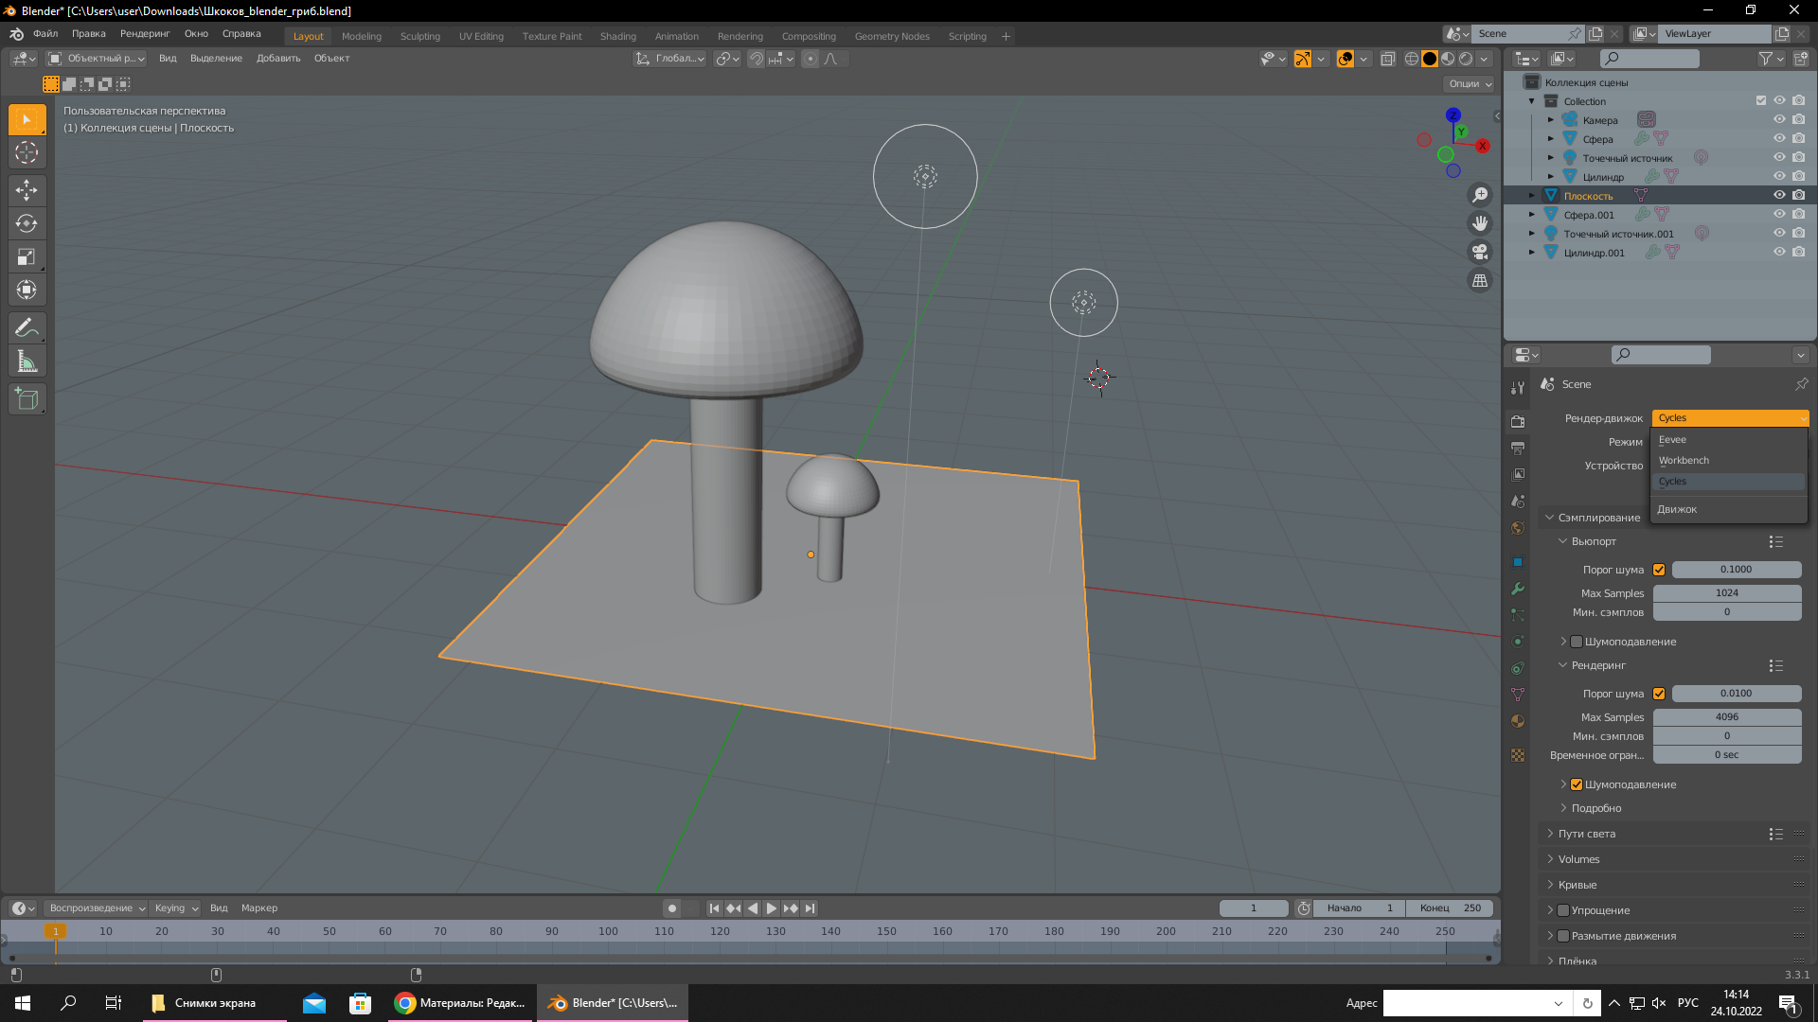Image resolution: width=1818 pixels, height=1022 pixels.
Task: Open the Texture properties checker tab
Action: 1518,755
